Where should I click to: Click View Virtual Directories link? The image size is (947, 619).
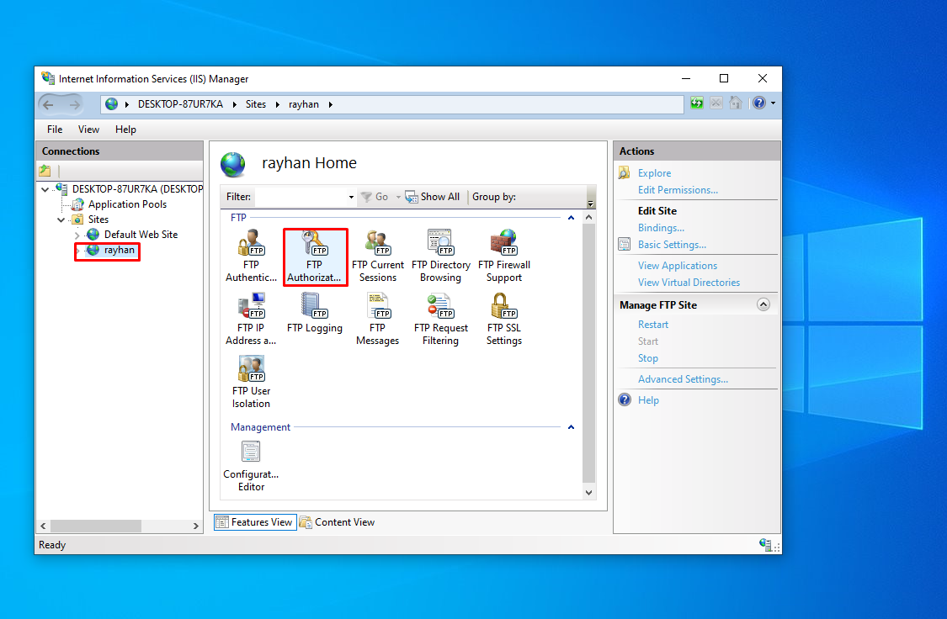pyautogui.click(x=689, y=283)
